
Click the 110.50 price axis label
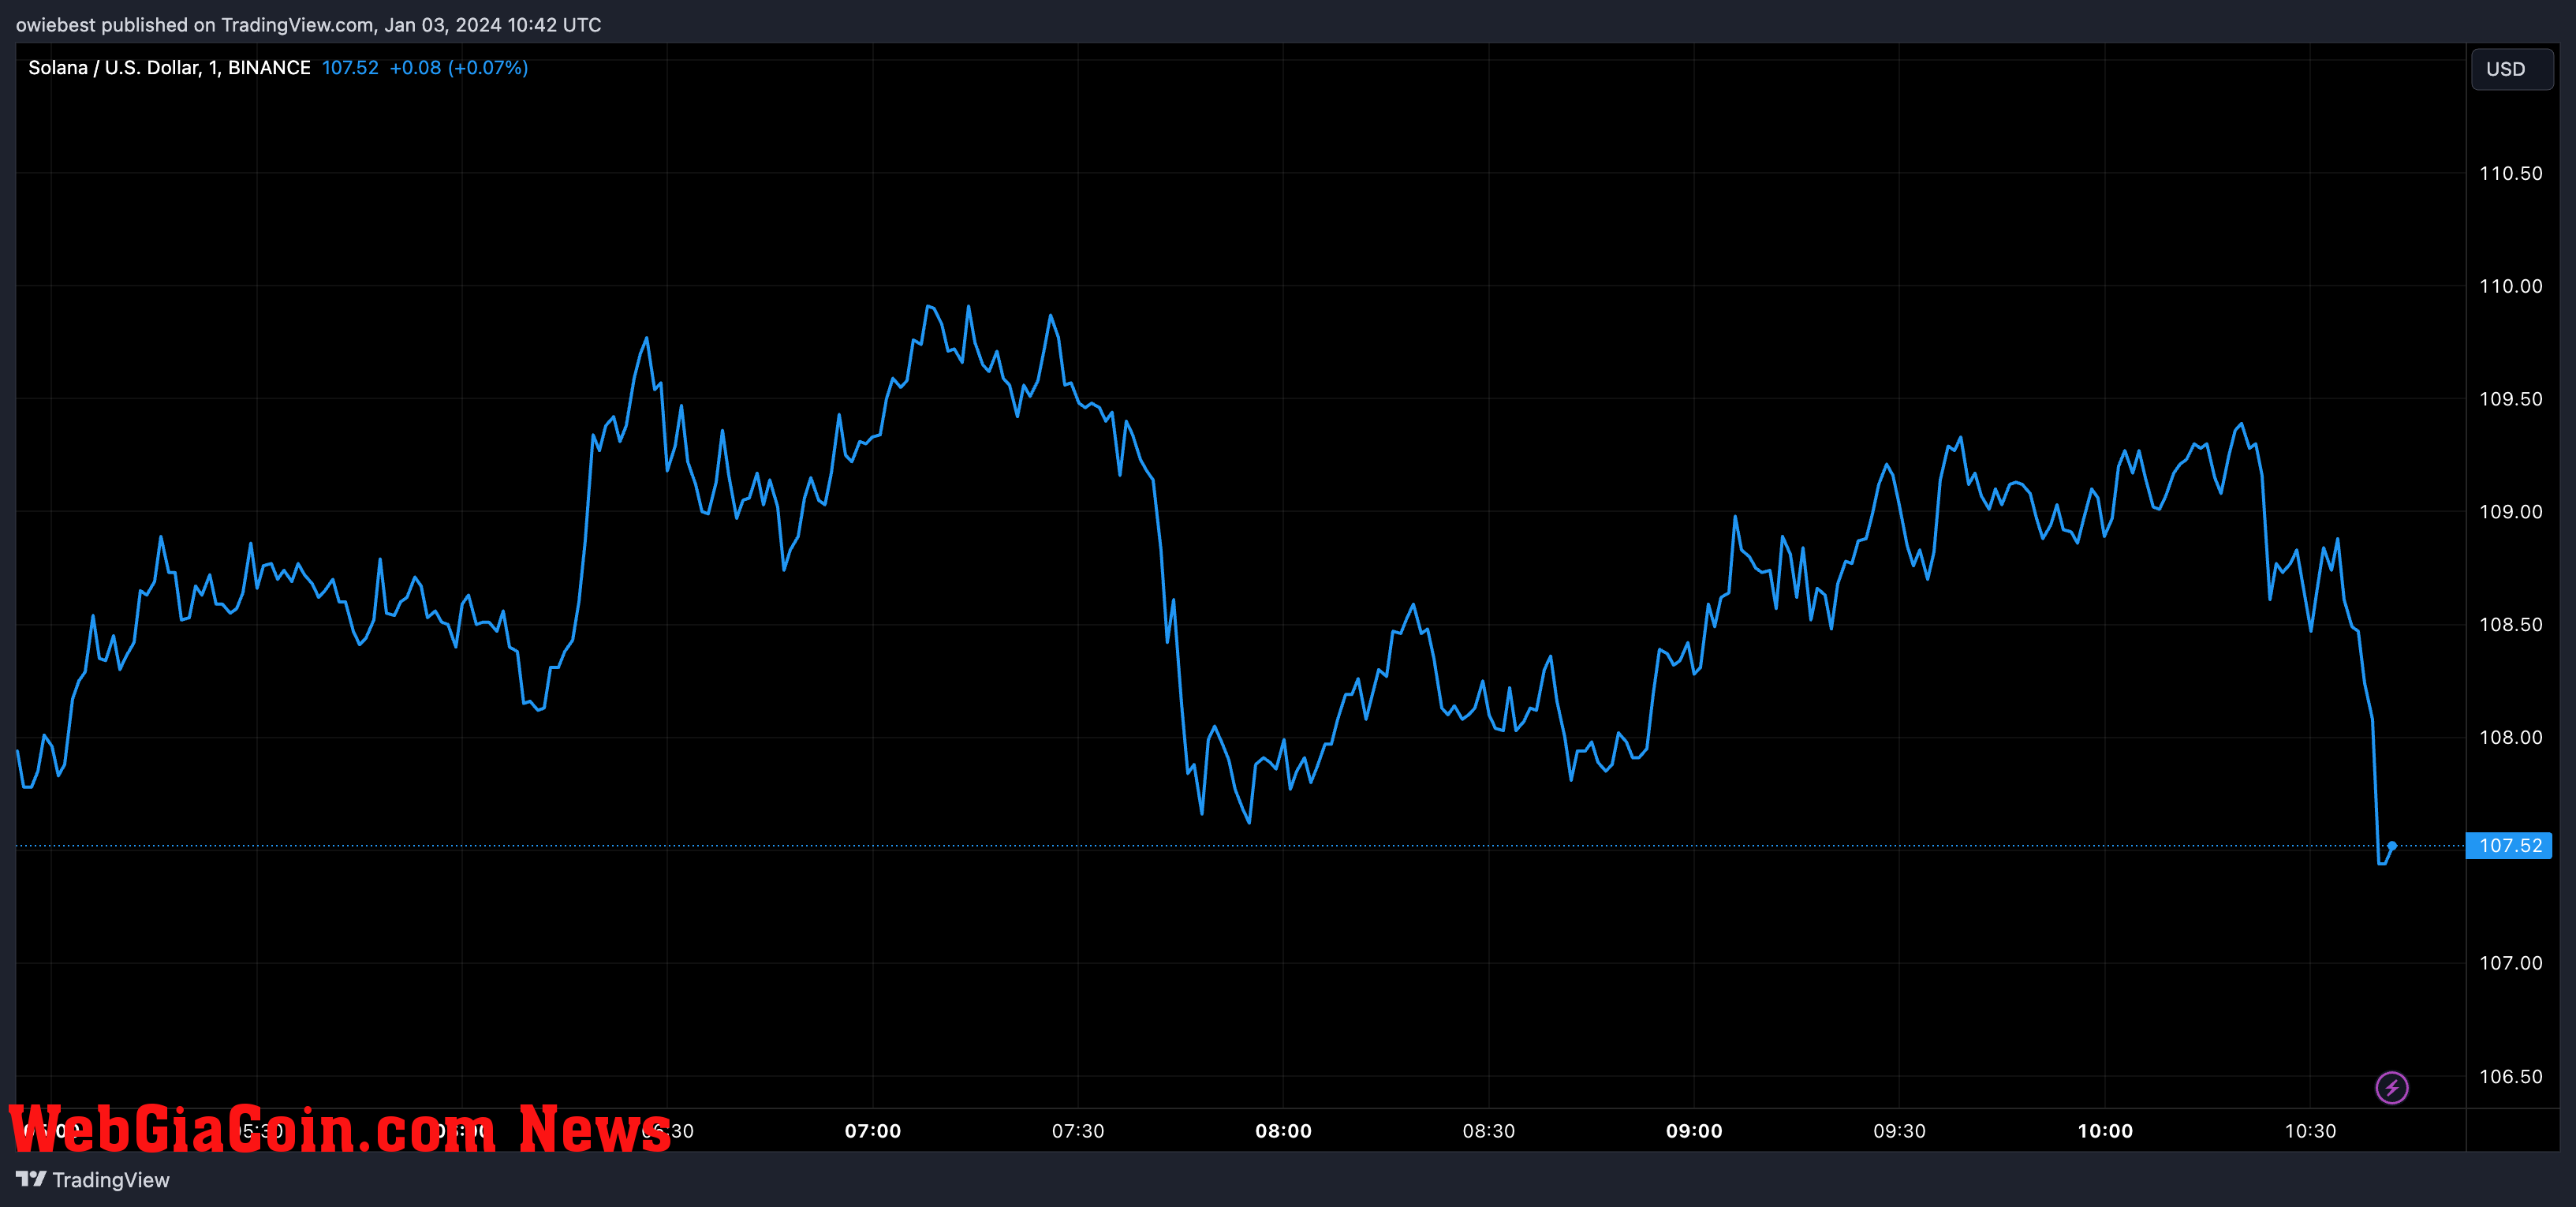point(2510,174)
